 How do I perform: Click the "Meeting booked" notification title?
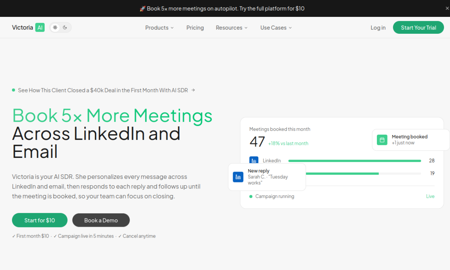coord(410,137)
